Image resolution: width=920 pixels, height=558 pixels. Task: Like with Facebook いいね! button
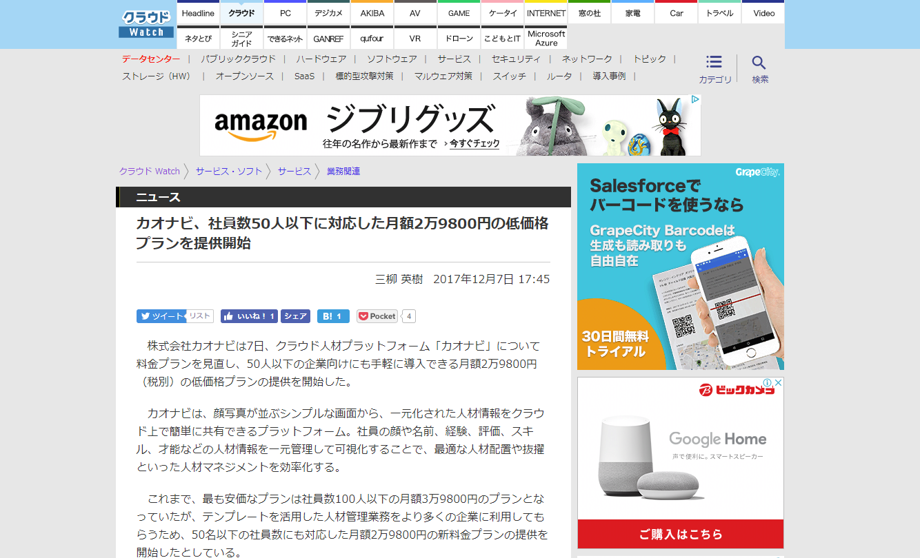coord(249,316)
